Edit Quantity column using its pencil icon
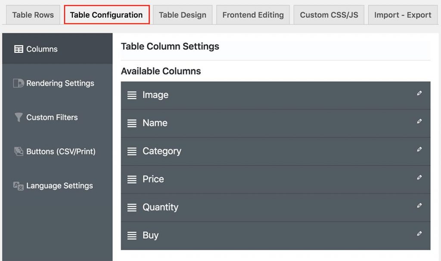Viewport: 441px width, 261px height. [419, 206]
